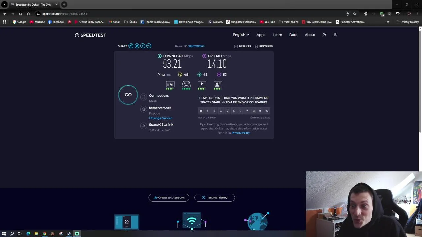Click the 150.228.35.142 IP address
The width and height of the screenshot is (422, 237).
(x=159, y=130)
